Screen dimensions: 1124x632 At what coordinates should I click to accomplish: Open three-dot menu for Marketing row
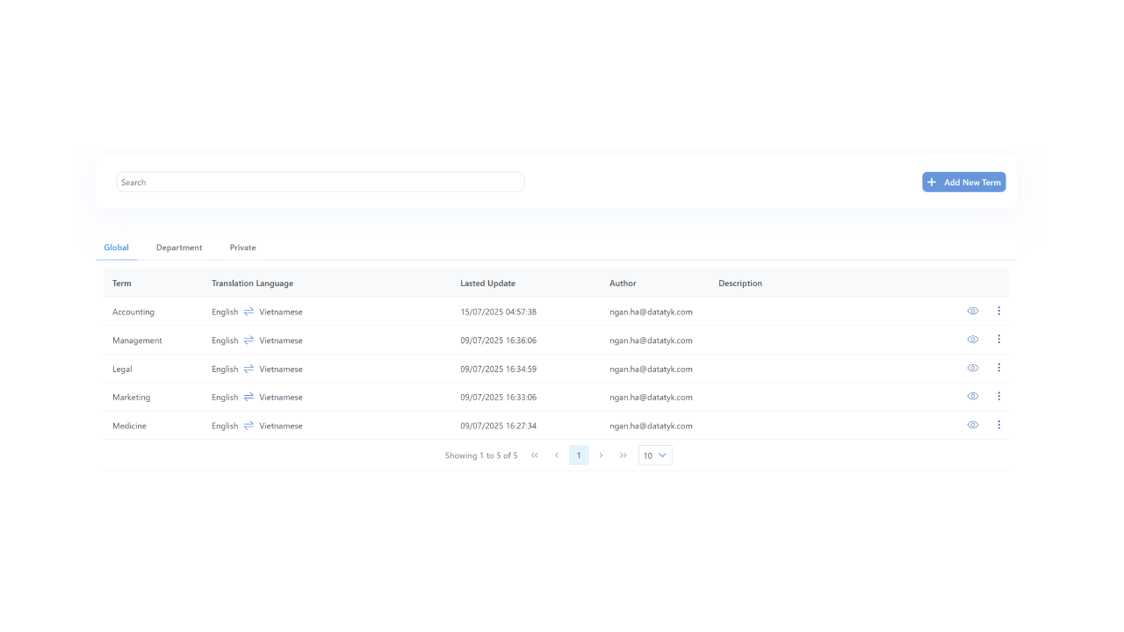coord(999,396)
